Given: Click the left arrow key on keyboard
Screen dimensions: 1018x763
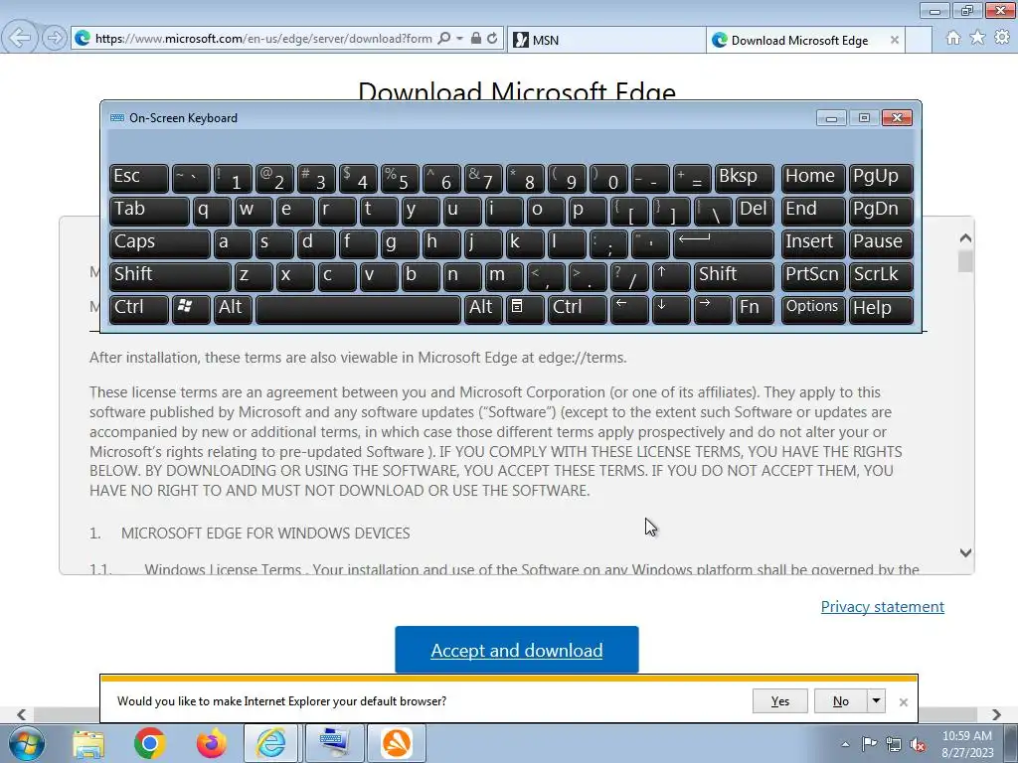Looking at the screenshot, I should pyautogui.click(x=629, y=308).
